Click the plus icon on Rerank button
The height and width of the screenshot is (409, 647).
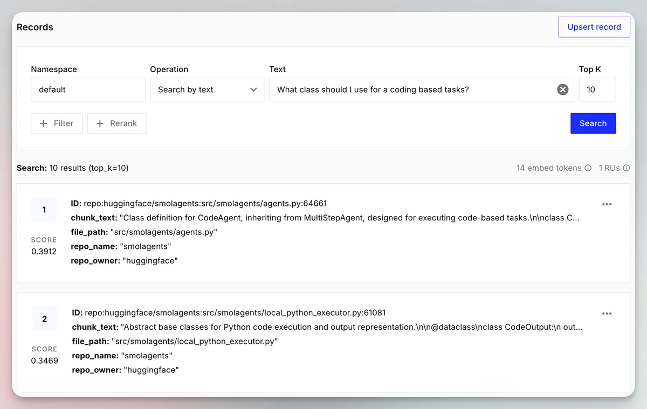coord(100,123)
